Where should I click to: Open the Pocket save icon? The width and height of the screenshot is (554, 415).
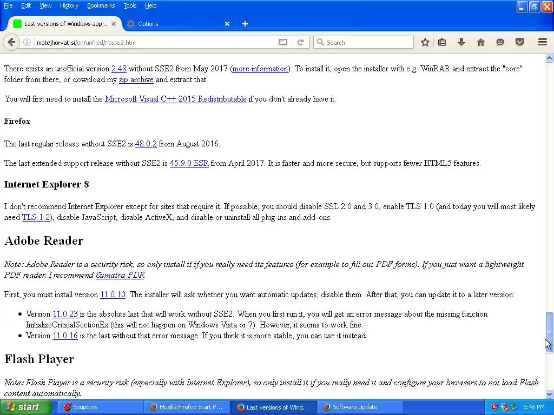520,42
